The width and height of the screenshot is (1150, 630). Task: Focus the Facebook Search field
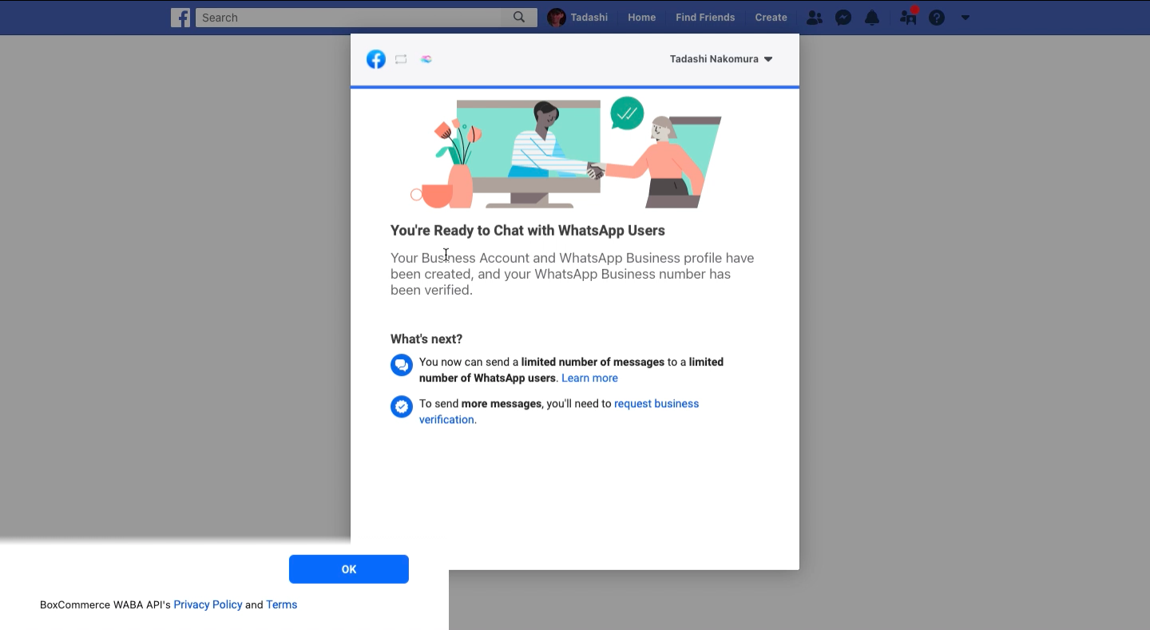(349, 18)
